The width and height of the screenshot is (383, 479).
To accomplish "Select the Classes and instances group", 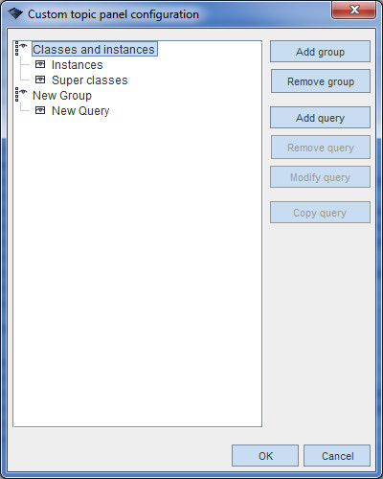I will pyautogui.click(x=95, y=49).
